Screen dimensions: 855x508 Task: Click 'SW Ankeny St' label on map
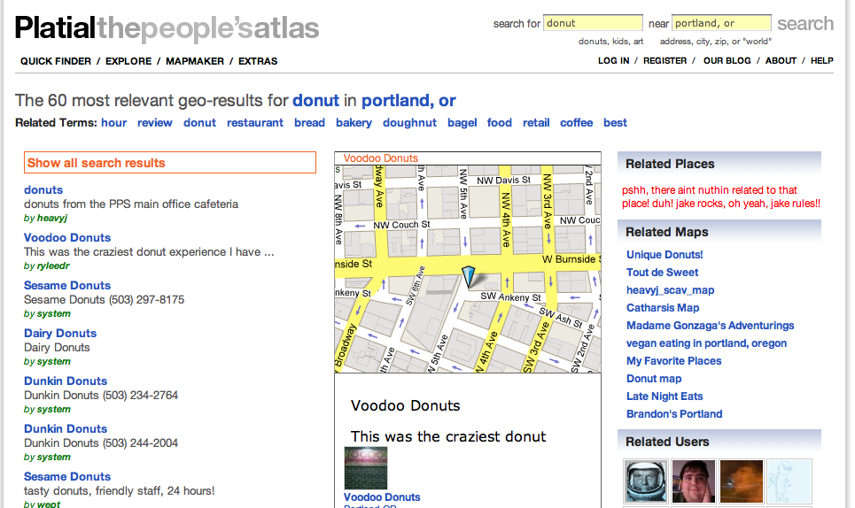pos(510,297)
